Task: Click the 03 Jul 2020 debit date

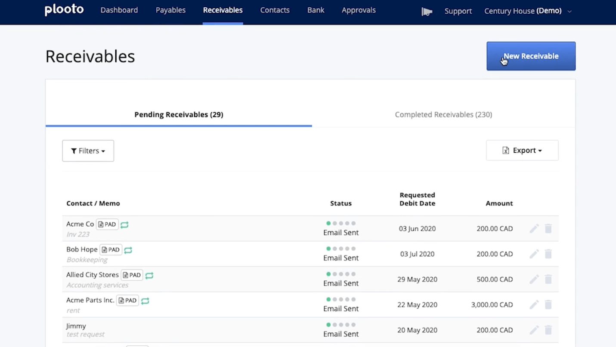Action: pyautogui.click(x=417, y=254)
